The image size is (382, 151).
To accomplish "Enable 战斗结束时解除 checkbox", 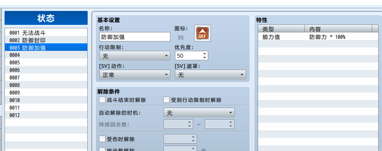I will pos(102,100).
